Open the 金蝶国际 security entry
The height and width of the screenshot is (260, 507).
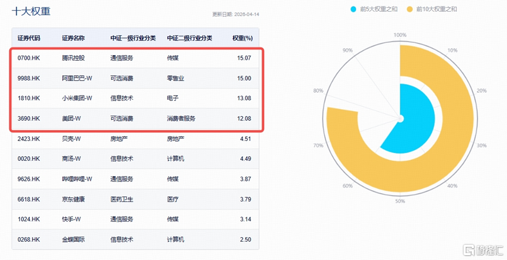(73, 239)
